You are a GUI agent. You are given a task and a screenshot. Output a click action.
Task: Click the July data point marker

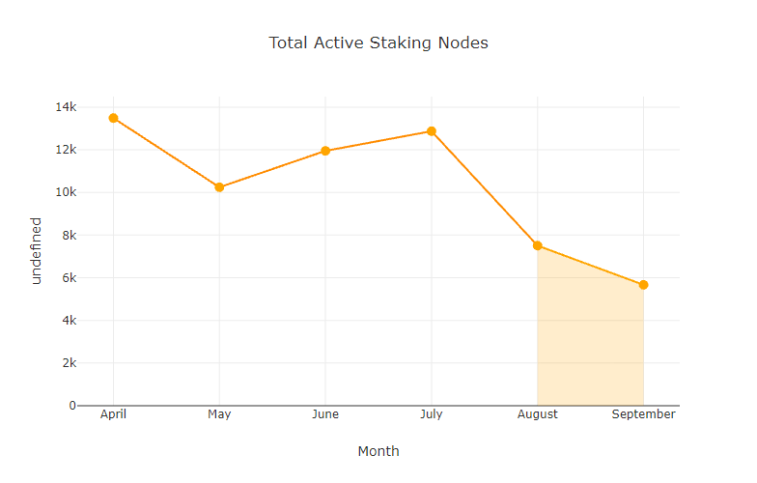432,131
